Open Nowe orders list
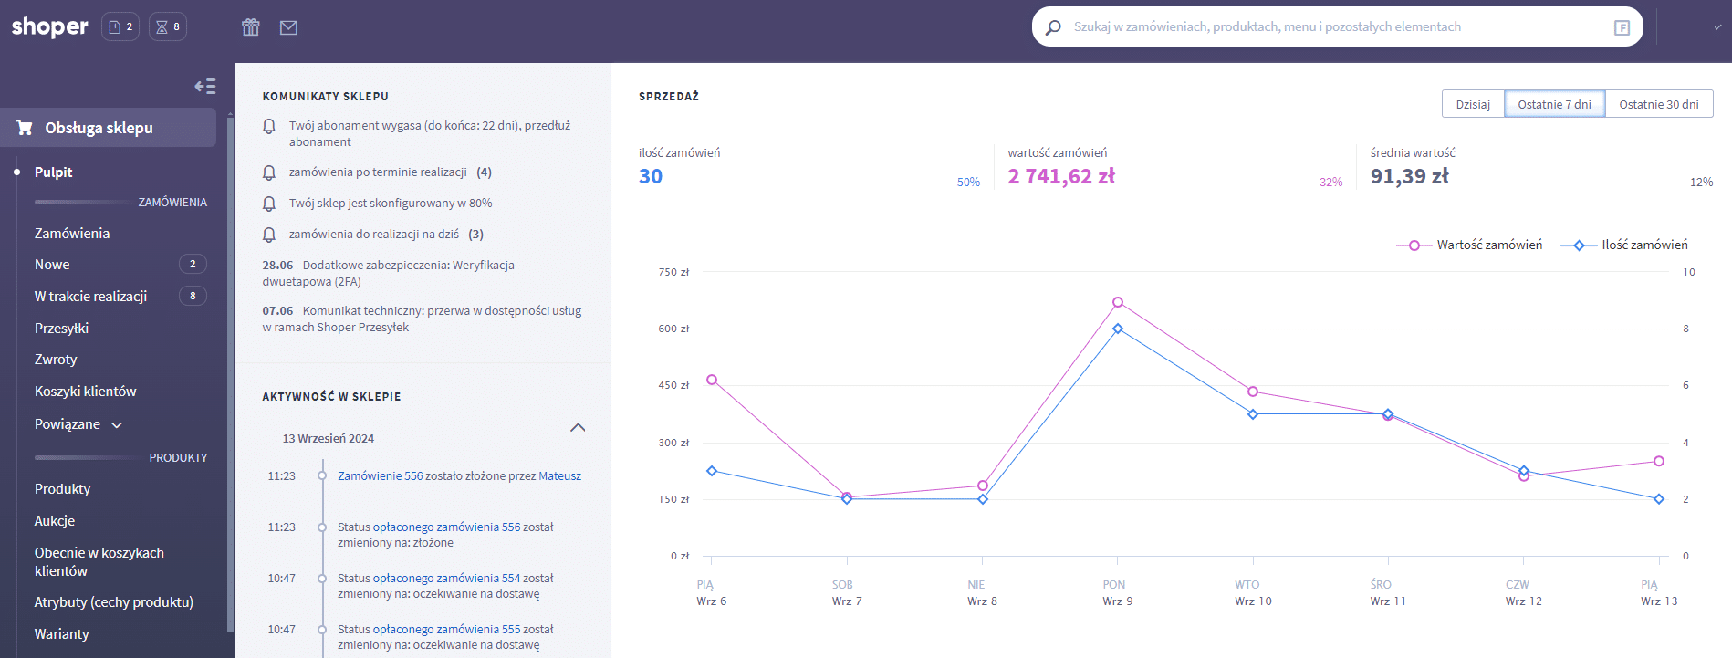Screen dimensions: 1732x658 (x=52, y=265)
